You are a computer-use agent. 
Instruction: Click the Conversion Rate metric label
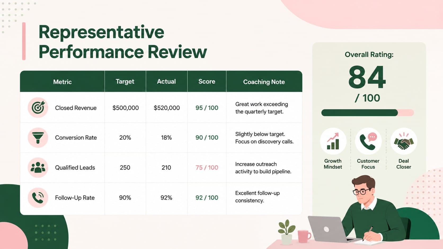click(x=76, y=138)
